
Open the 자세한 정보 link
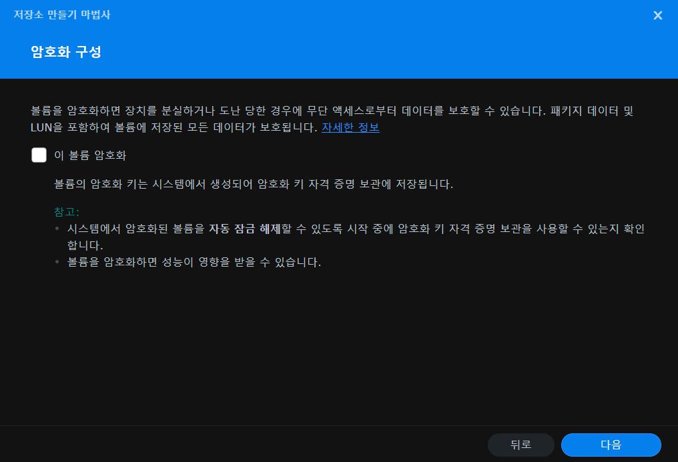(350, 127)
